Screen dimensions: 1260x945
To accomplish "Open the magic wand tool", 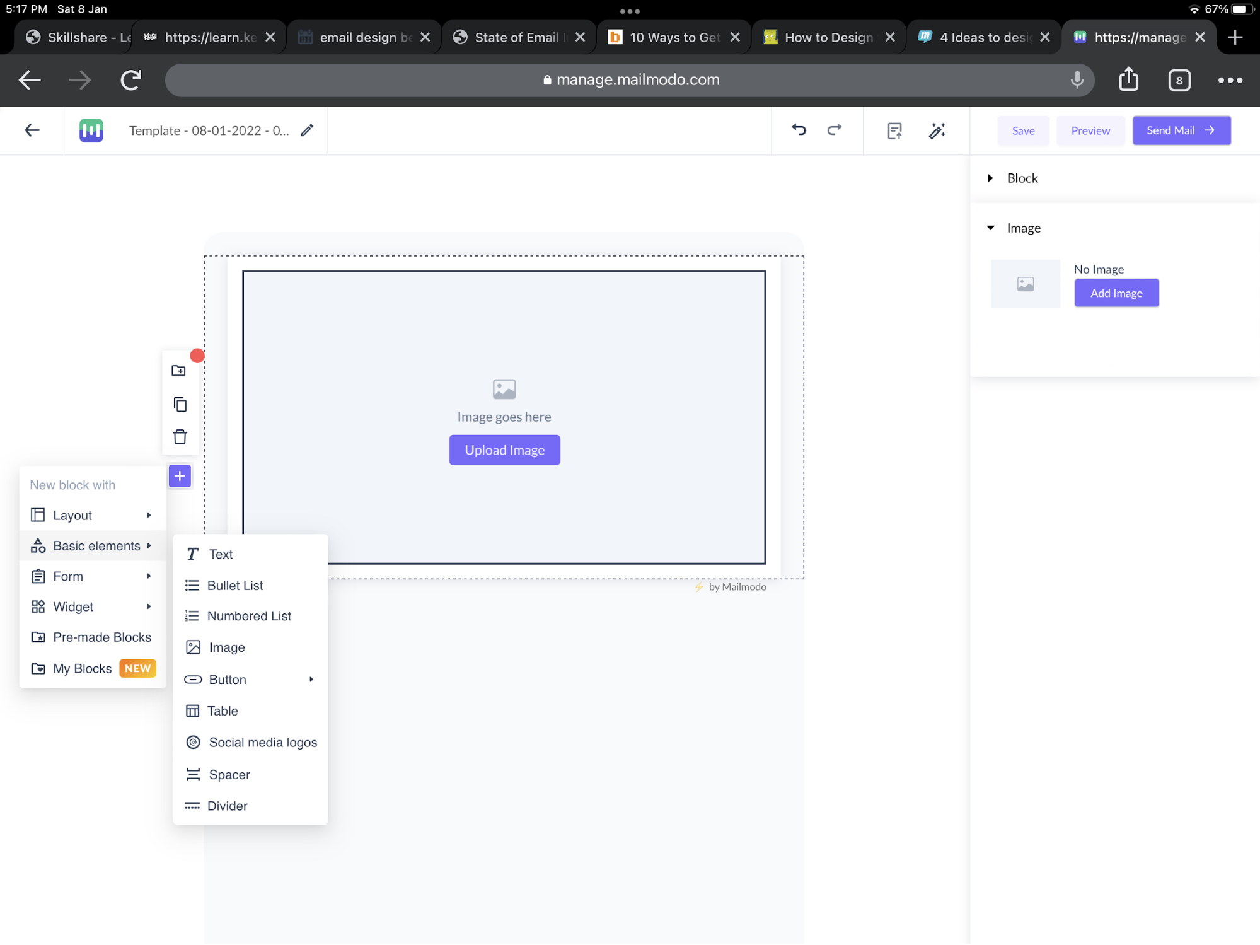I will tap(937, 130).
